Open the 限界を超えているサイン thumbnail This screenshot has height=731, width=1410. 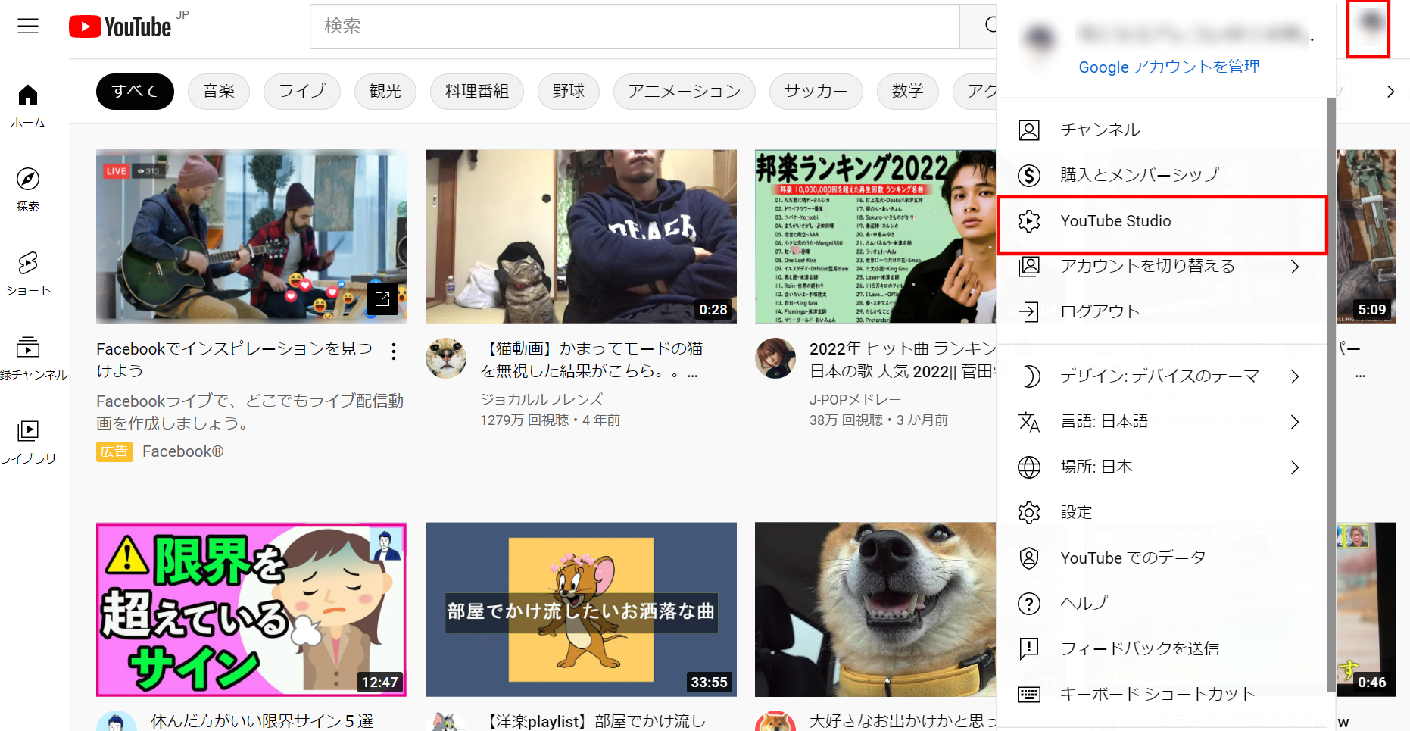coord(251,610)
